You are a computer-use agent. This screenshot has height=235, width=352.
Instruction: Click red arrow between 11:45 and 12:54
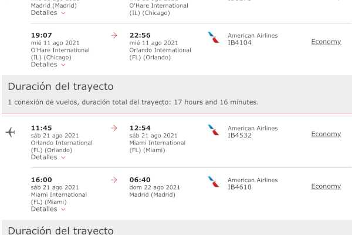click(114, 128)
